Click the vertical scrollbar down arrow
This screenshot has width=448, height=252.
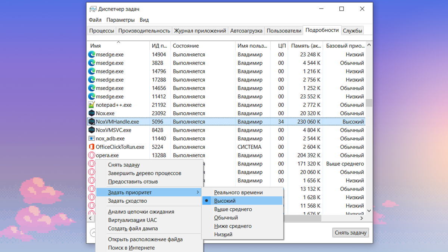(369, 211)
